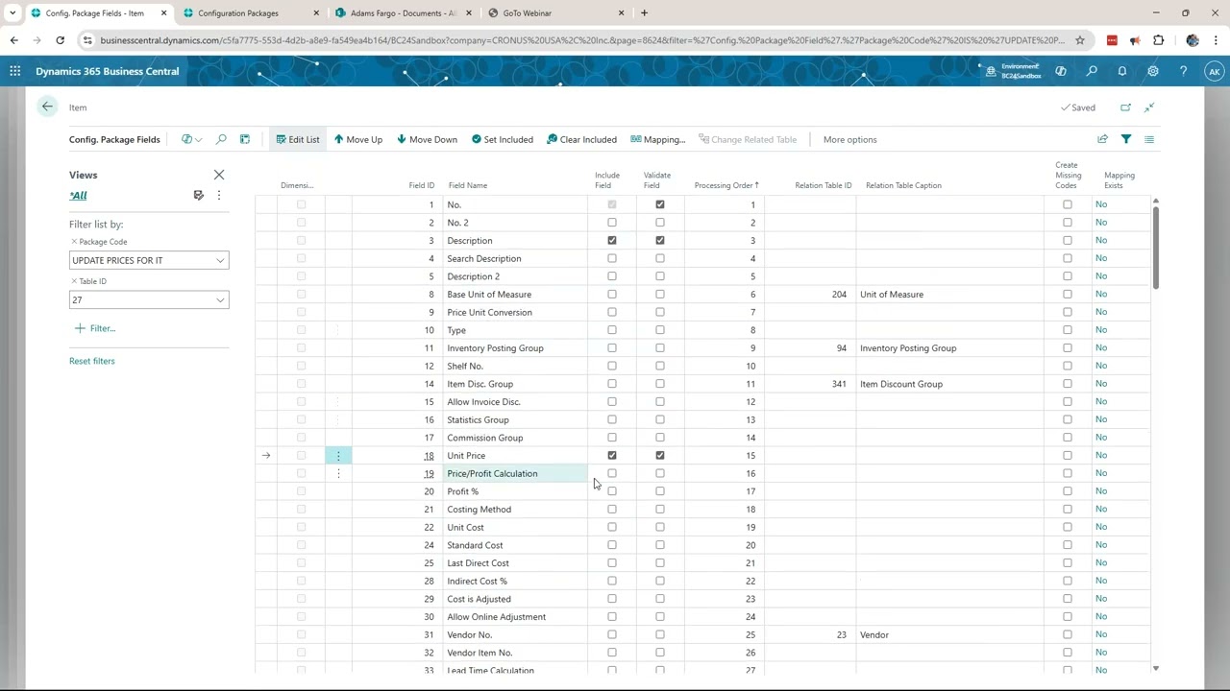Image resolution: width=1230 pixels, height=691 pixels.
Task: Open the Help question mark
Action: click(x=1184, y=71)
